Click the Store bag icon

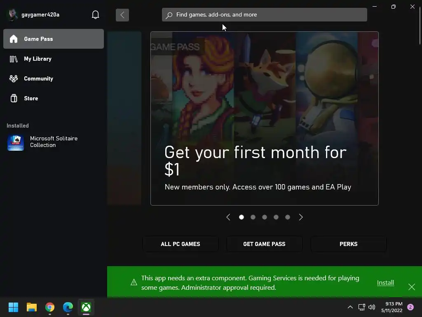tap(14, 98)
